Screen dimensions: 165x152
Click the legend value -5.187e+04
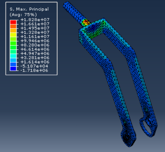click(34, 66)
